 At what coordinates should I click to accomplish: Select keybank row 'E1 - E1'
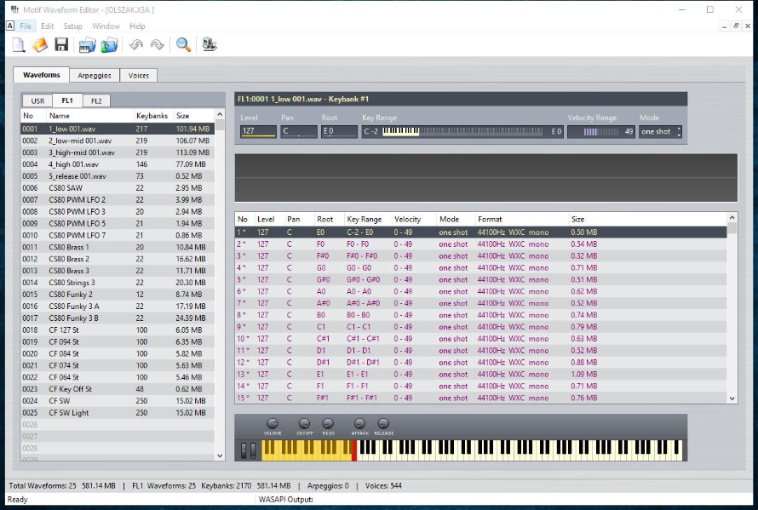(x=481, y=374)
